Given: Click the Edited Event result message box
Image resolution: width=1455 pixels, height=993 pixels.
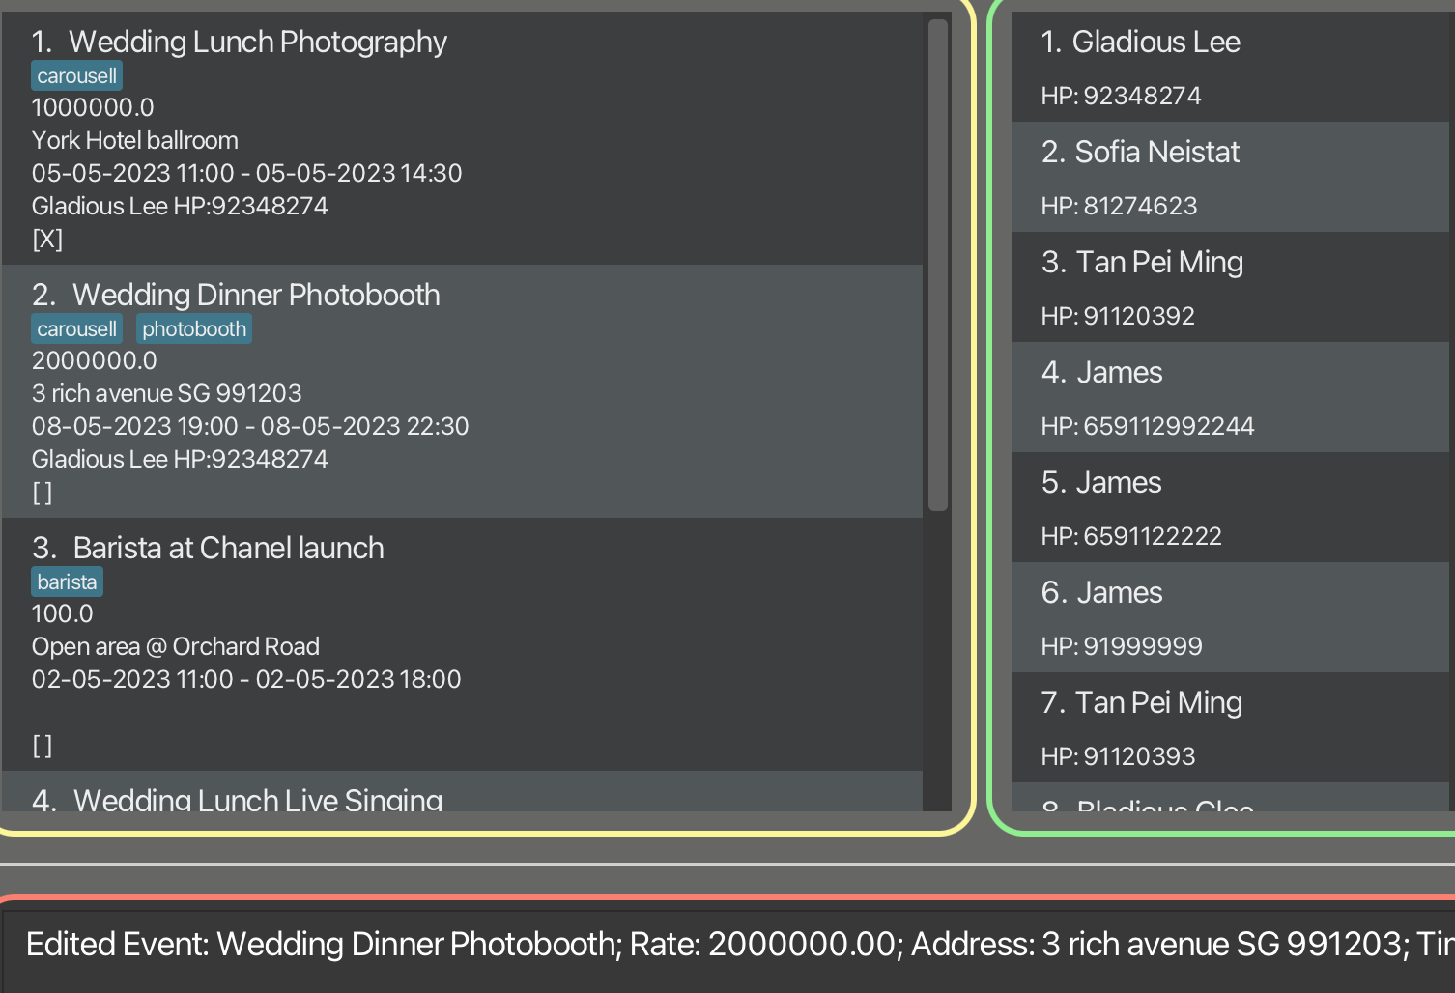Looking at the screenshot, I should click(727, 951).
